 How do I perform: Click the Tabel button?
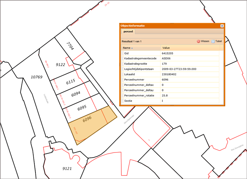point(217,41)
